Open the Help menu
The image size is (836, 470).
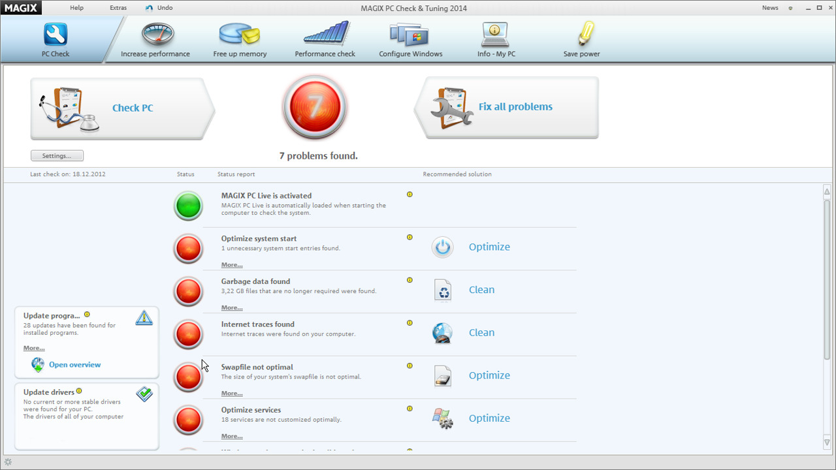(76, 8)
